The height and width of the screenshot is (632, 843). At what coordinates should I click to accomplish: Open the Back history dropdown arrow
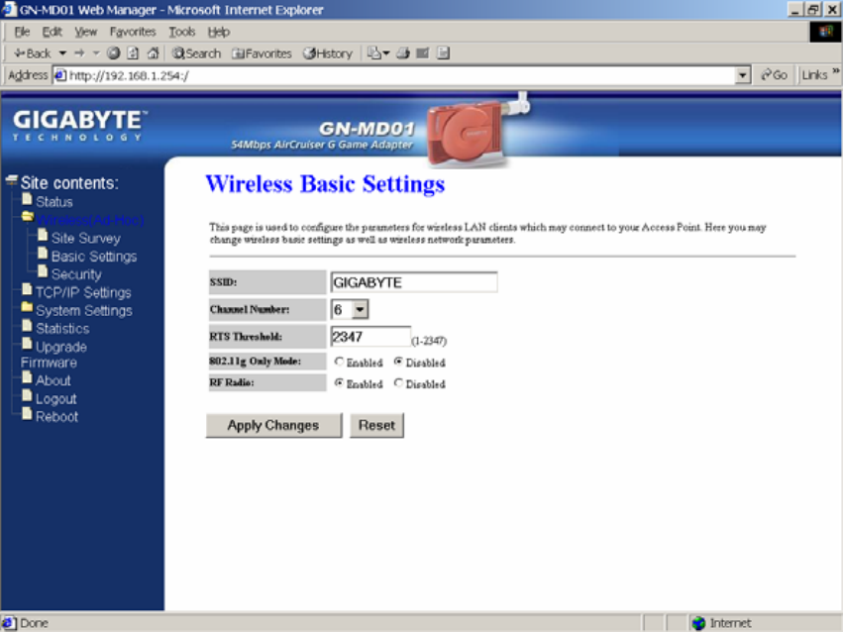(62, 53)
